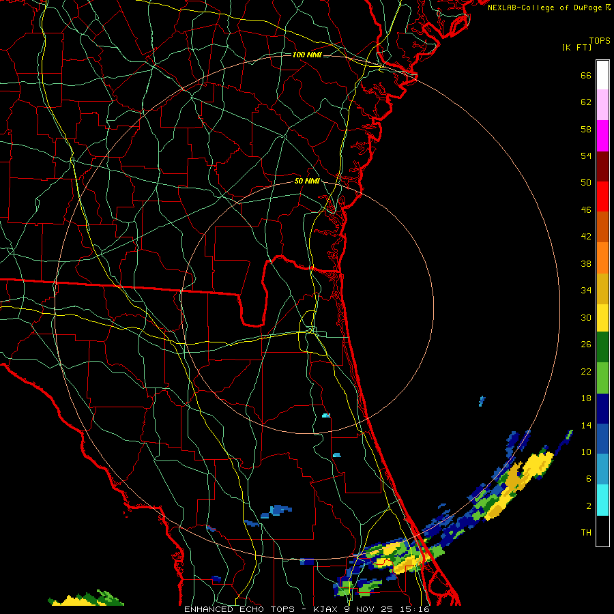Click the 62 legend value

[586, 102]
